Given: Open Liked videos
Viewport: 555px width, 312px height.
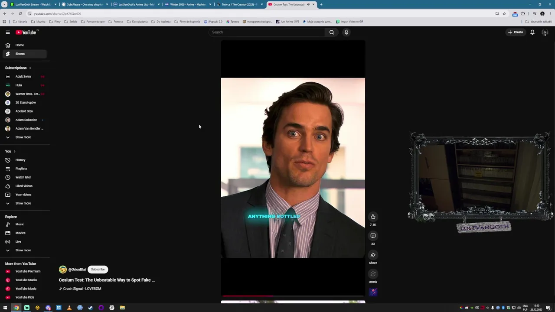Looking at the screenshot, I should [x=26, y=186].
